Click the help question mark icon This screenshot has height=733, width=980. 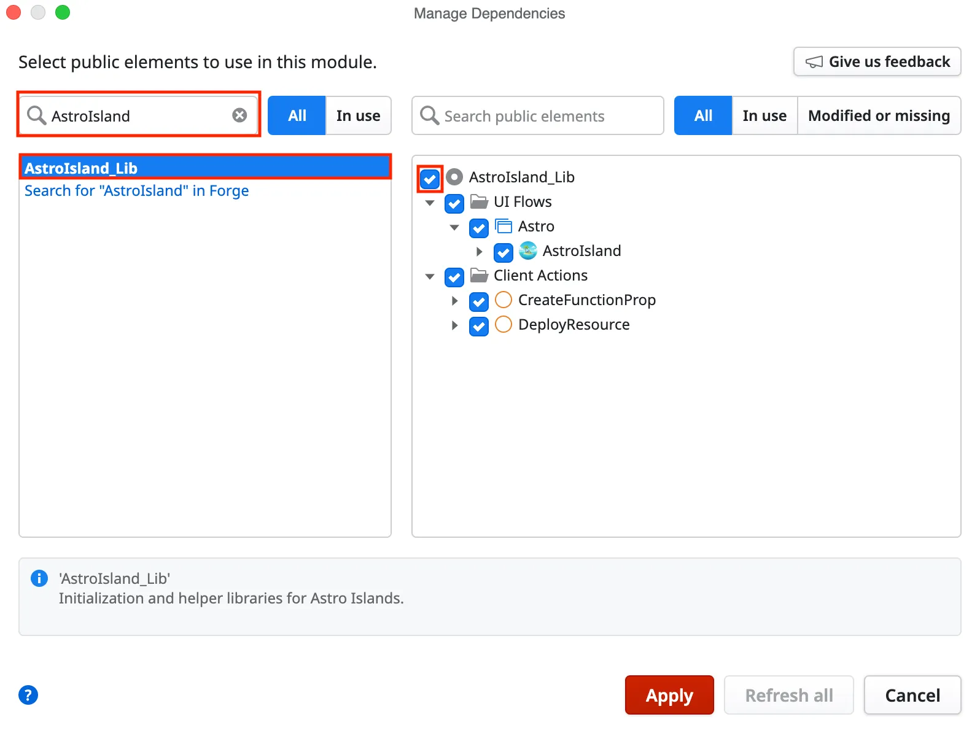click(28, 695)
